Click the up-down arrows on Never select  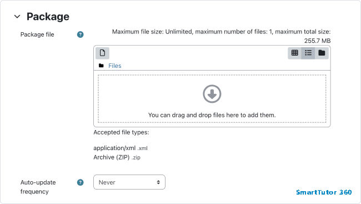click(x=158, y=182)
